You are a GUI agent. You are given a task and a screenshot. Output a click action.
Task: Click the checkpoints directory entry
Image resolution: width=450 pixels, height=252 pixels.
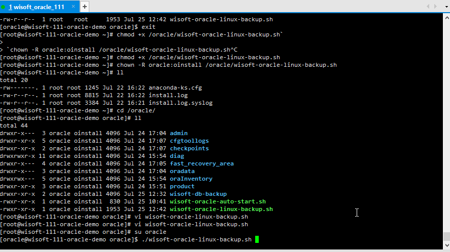(x=189, y=148)
